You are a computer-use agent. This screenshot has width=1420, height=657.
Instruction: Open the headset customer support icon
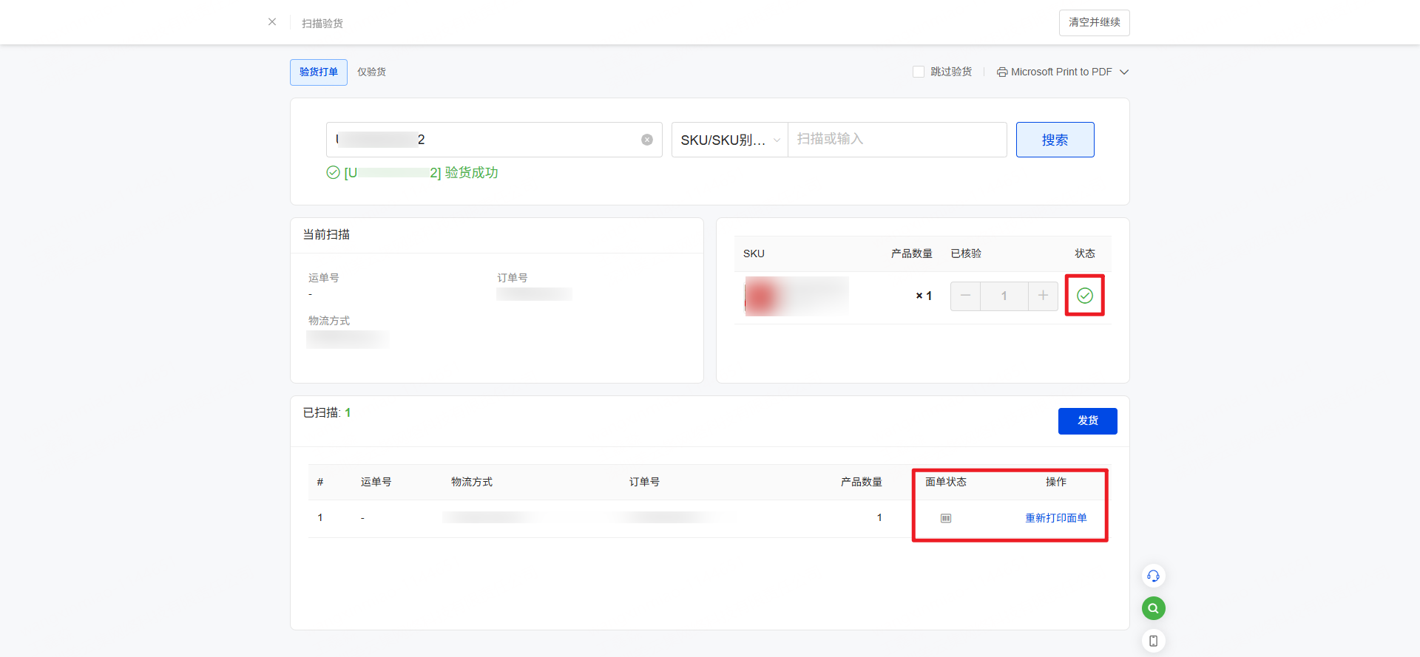pyautogui.click(x=1153, y=576)
